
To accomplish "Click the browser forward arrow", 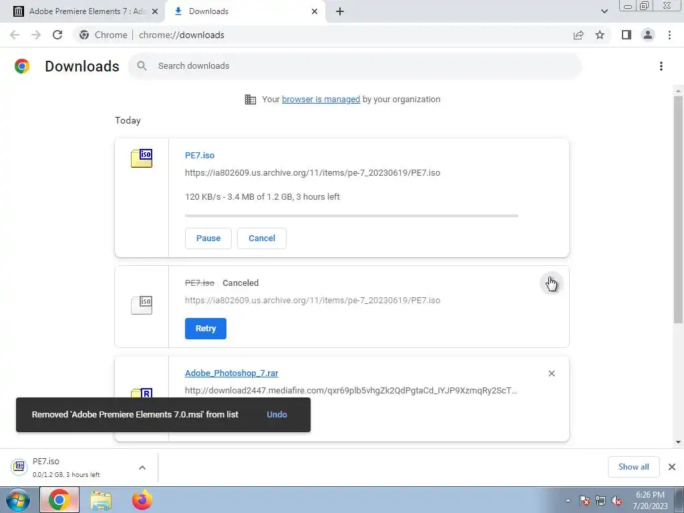I will click(x=36, y=35).
